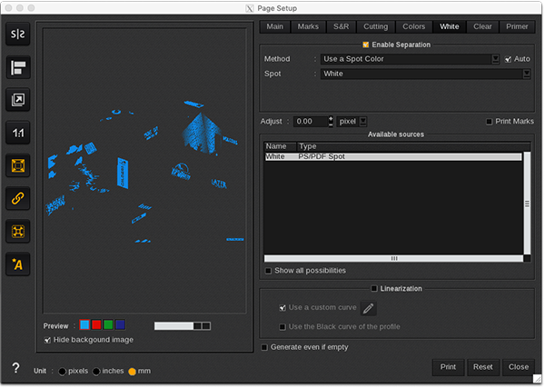The height and width of the screenshot is (388, 545).
Task: Click the Name column header
Action: pyautogui.click(x=280, y=146)
